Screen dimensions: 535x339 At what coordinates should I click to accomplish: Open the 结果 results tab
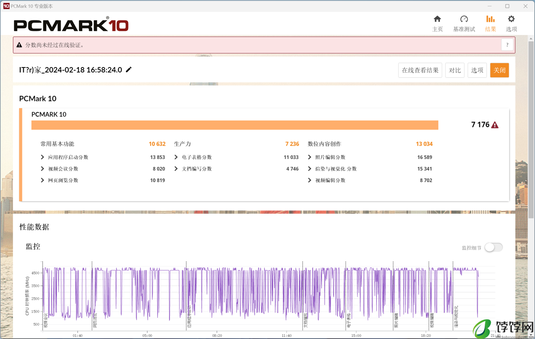tap(490, 24)
